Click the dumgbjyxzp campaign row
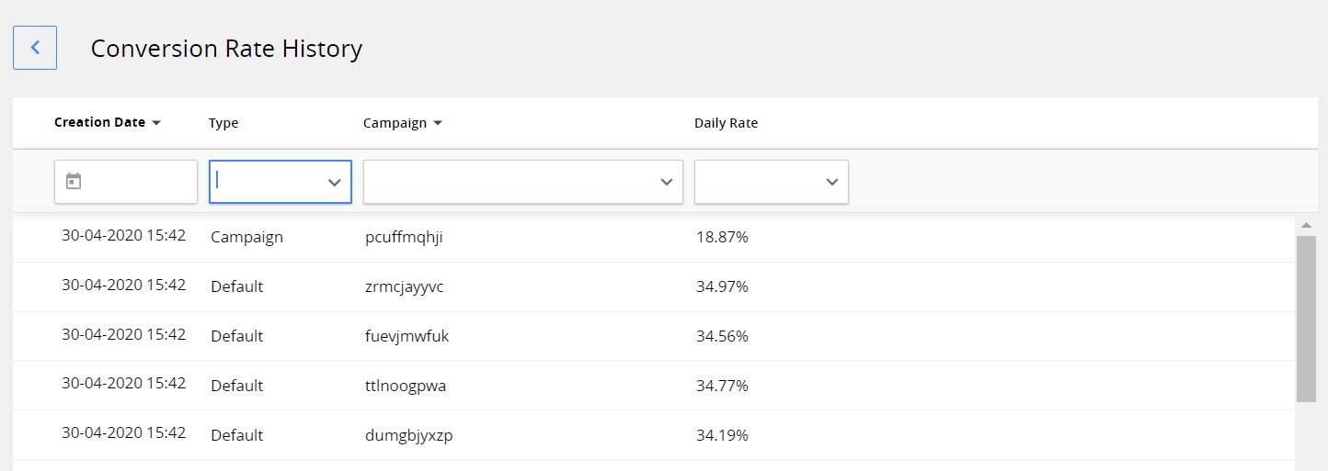 pos(408,436)
